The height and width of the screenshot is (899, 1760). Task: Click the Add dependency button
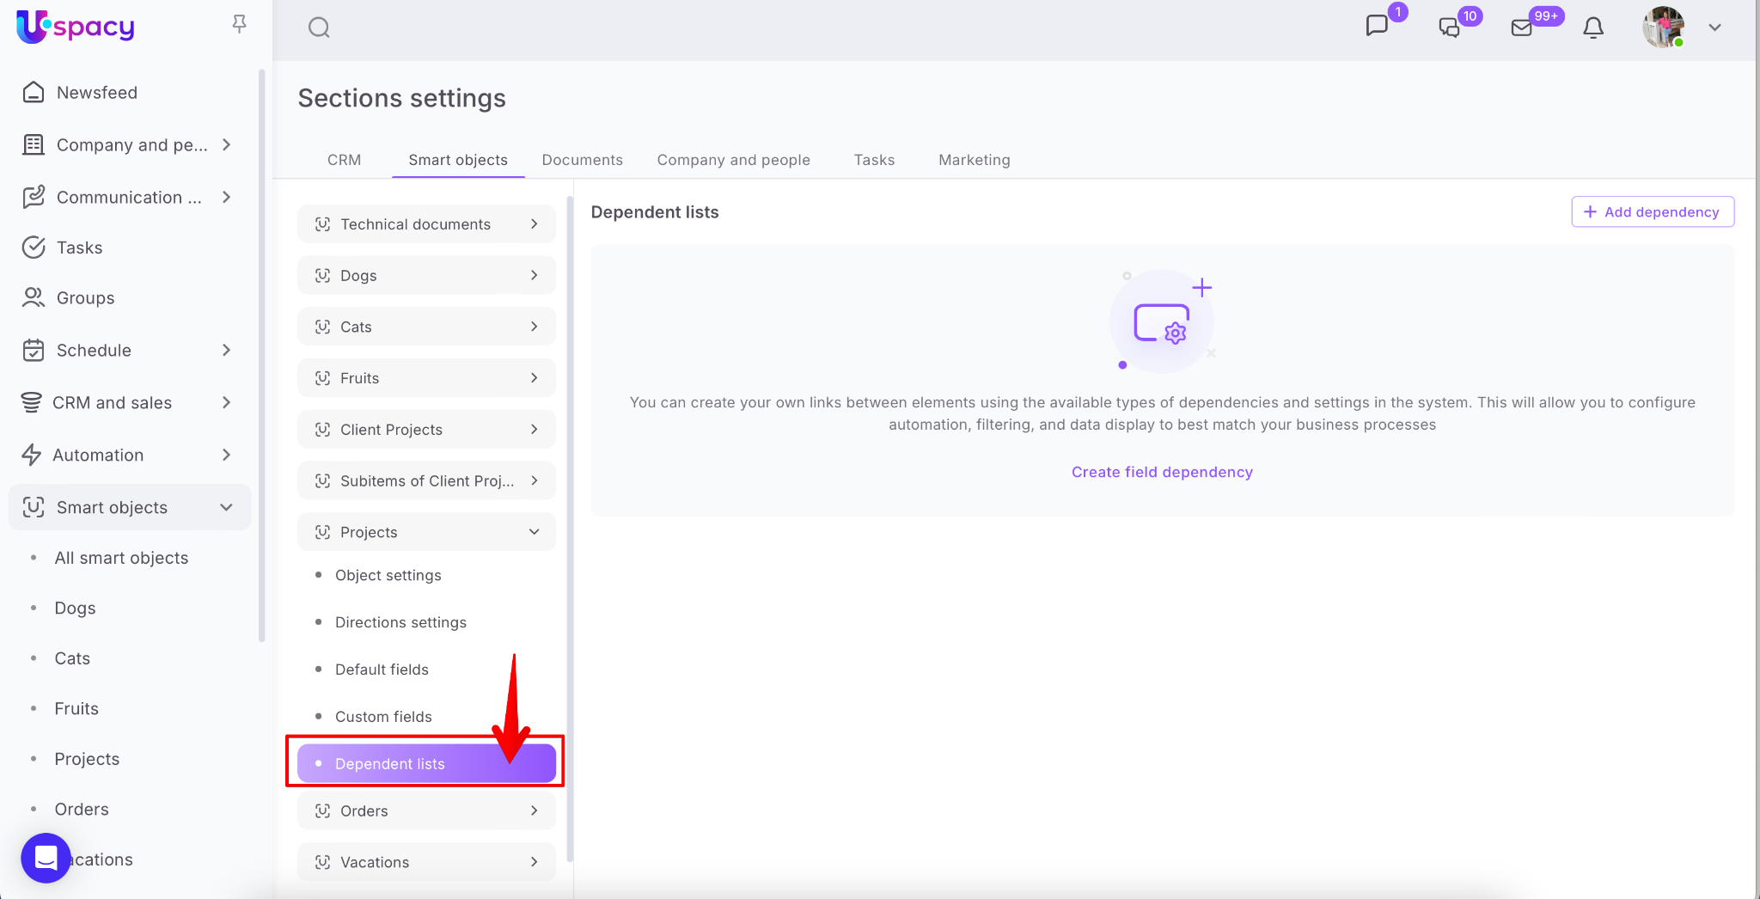(x=1652, y=212)
